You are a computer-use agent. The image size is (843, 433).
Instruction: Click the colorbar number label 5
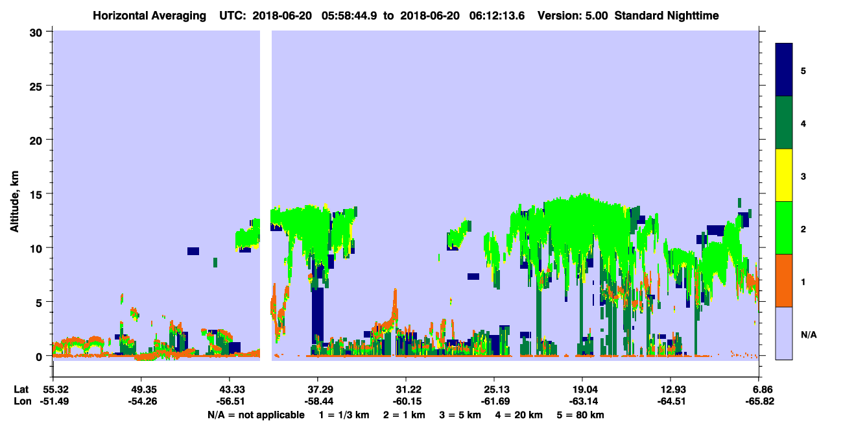click(803, 70)
